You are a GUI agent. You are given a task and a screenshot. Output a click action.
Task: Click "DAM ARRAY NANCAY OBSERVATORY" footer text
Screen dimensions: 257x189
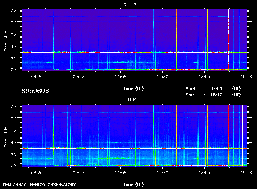pyautogui.click(x=39, y=185)
